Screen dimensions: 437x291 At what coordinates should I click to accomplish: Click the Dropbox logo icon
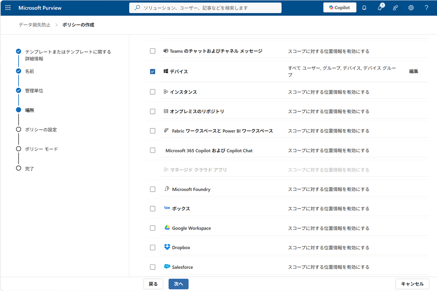pos(167,247)
